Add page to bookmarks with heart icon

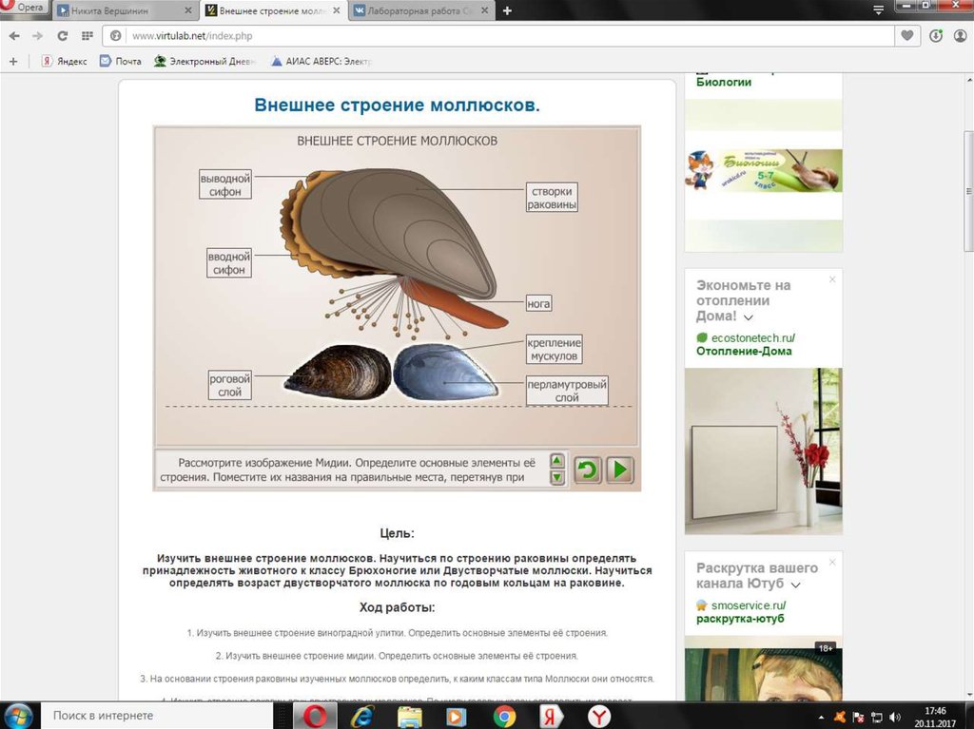[908, 36]
